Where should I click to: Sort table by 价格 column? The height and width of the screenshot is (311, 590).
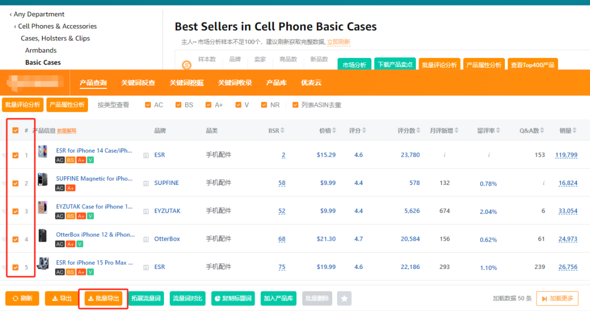coord(327,130)
